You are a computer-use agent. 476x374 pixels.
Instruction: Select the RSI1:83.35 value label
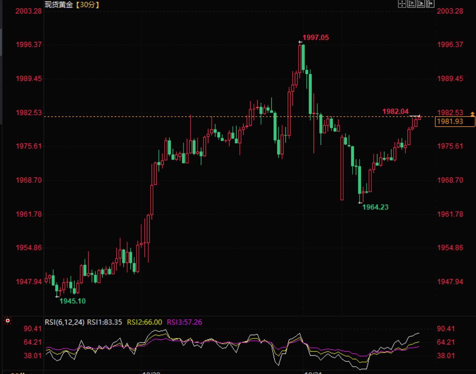tap(104, 322)
